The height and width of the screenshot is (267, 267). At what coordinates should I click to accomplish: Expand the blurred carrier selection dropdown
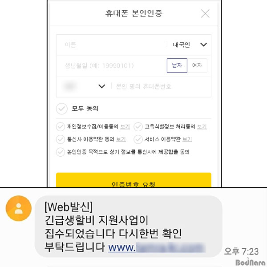click(x=84, y=86)
